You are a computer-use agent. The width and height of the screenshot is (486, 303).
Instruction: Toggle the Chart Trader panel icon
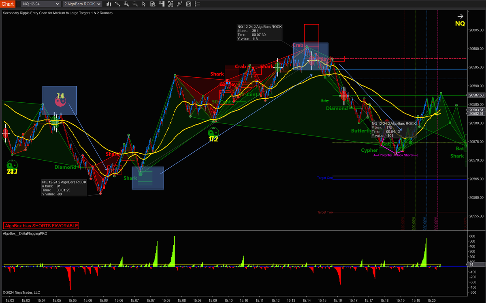pos(162,4)
